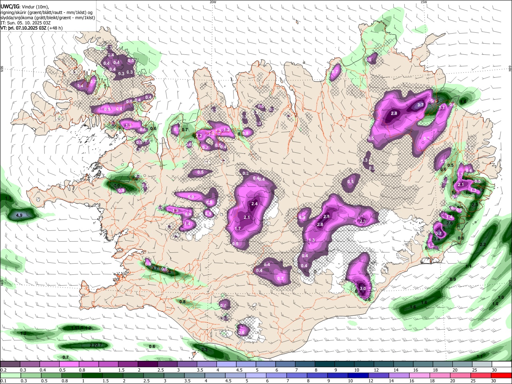The width and height of the screenshot is (512, 384).
Task: Pick the pink 18 rain scale swatch
Action: tap(440, 375)
